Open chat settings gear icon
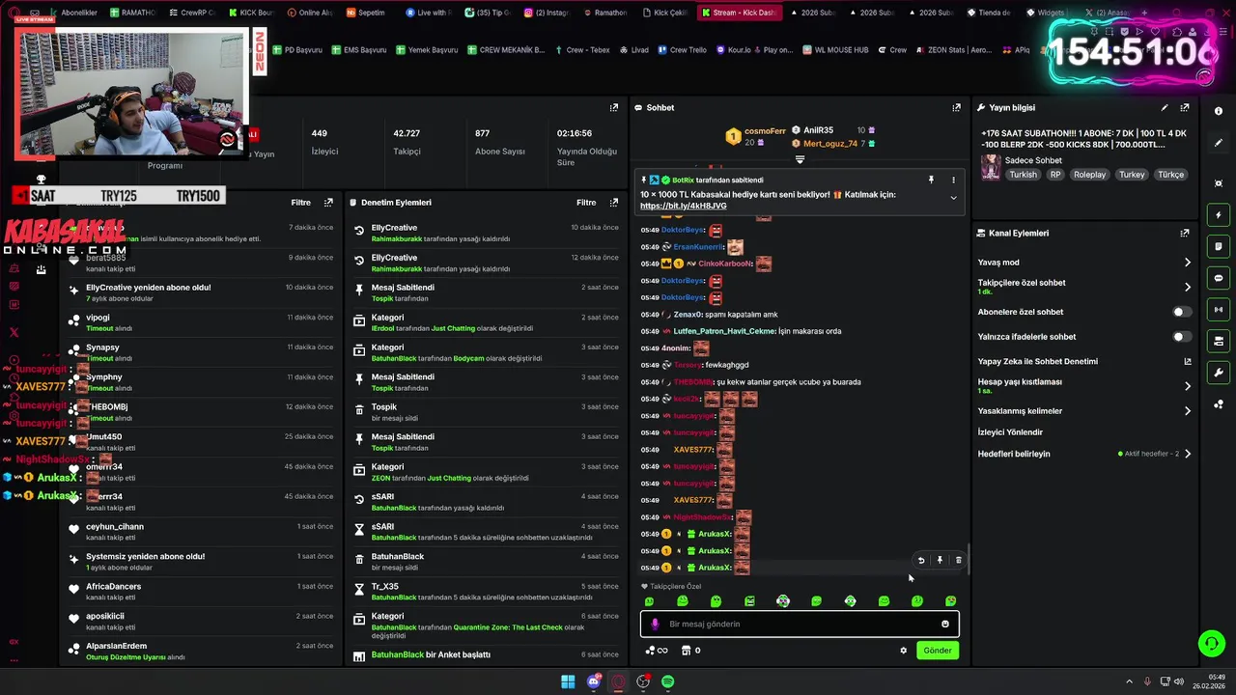The height and width of the screenshot is (695, 1236). [904, 651]
